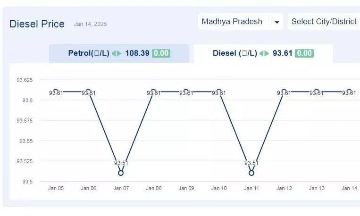Click the 0.00 change badge for Petrol

coord(161,53)
